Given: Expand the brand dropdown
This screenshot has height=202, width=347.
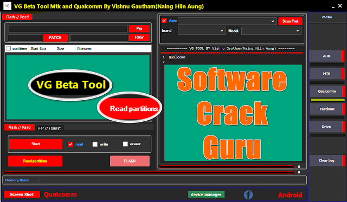Looking at the screenshot, I should tap(202, 31).
